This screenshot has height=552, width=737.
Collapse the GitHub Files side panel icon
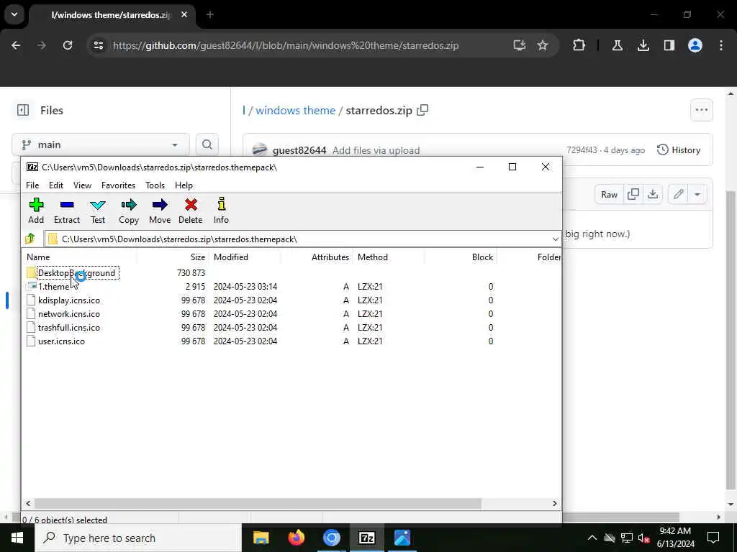[22, 110]
